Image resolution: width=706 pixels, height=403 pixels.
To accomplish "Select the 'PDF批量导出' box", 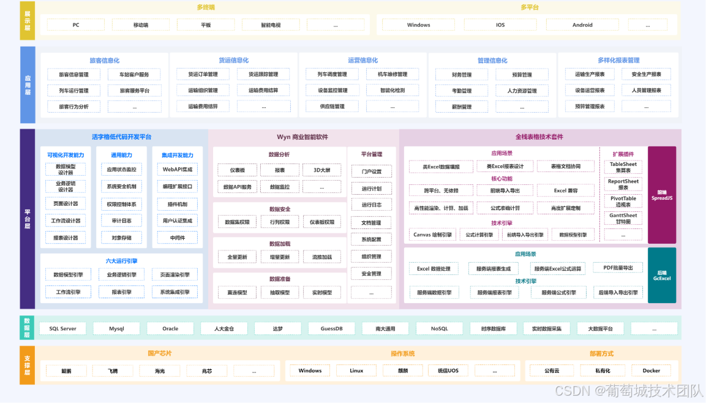I will pyautogui.click(x=618, y=268).
